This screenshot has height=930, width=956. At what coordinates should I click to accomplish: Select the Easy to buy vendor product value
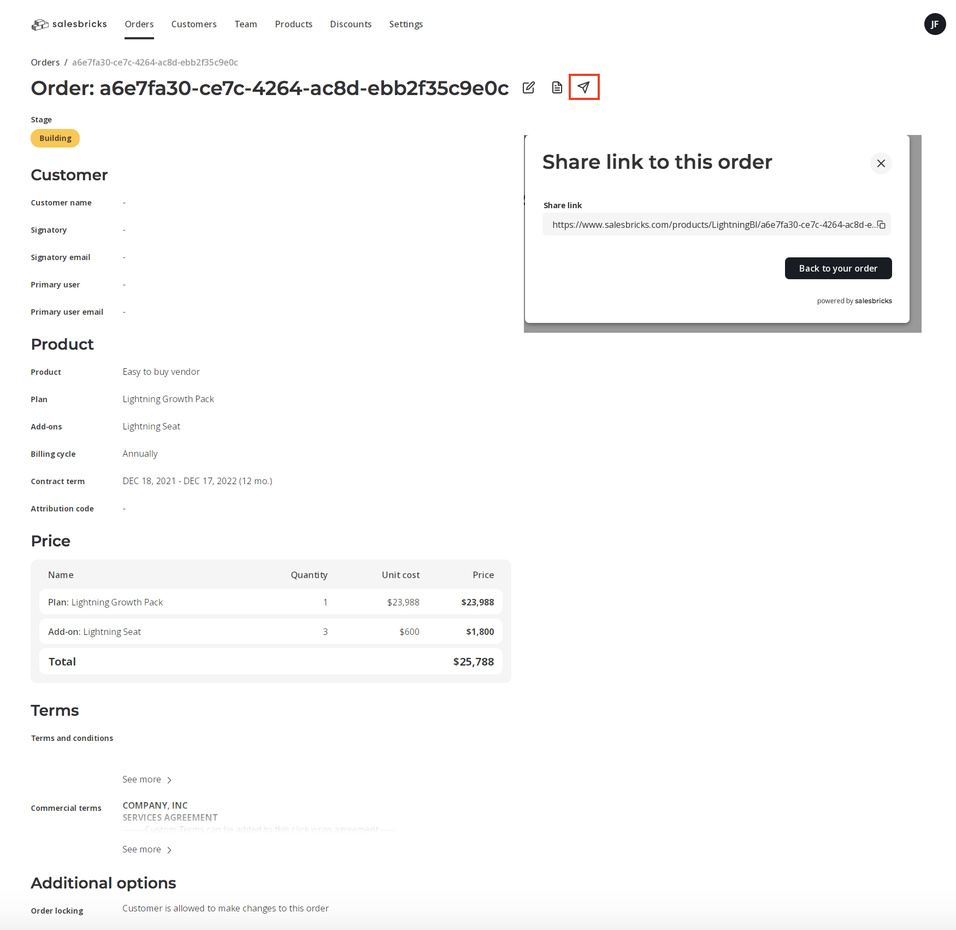[161, 372]
